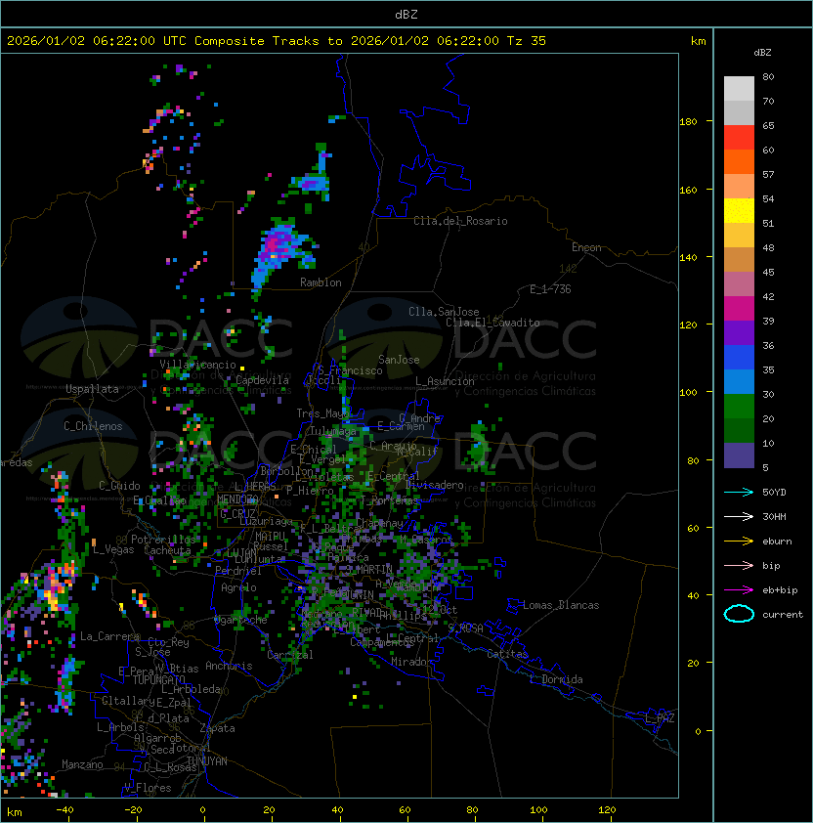Click the 'dBZ' heading above the color scale
813x823 pixels.
762,53
